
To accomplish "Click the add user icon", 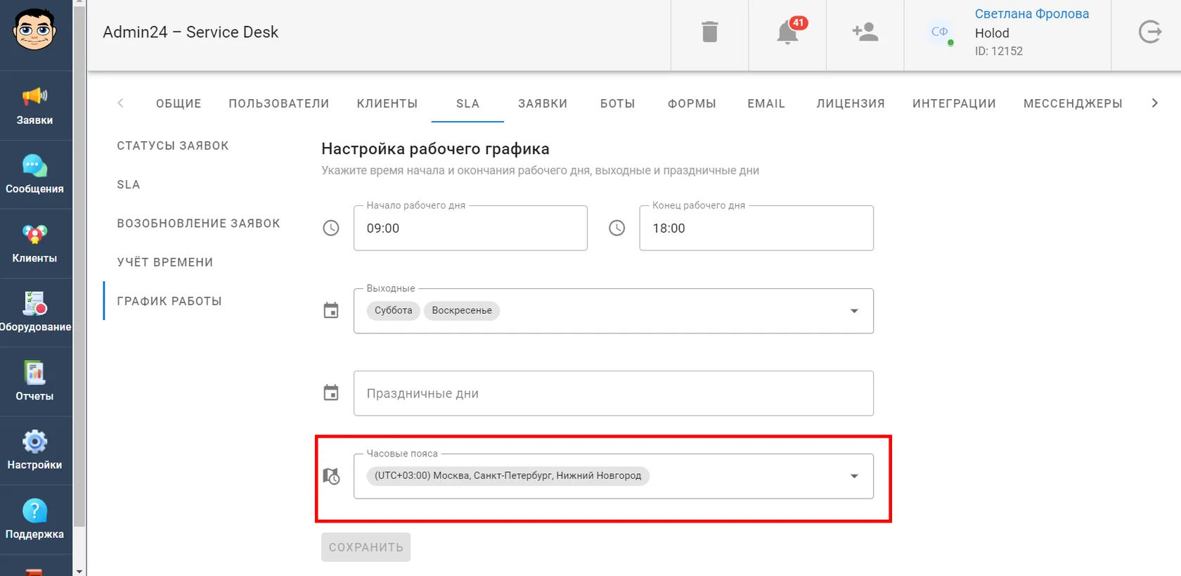I will 865,32.
